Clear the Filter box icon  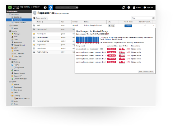pyautogui.click(x=153, y=18)
